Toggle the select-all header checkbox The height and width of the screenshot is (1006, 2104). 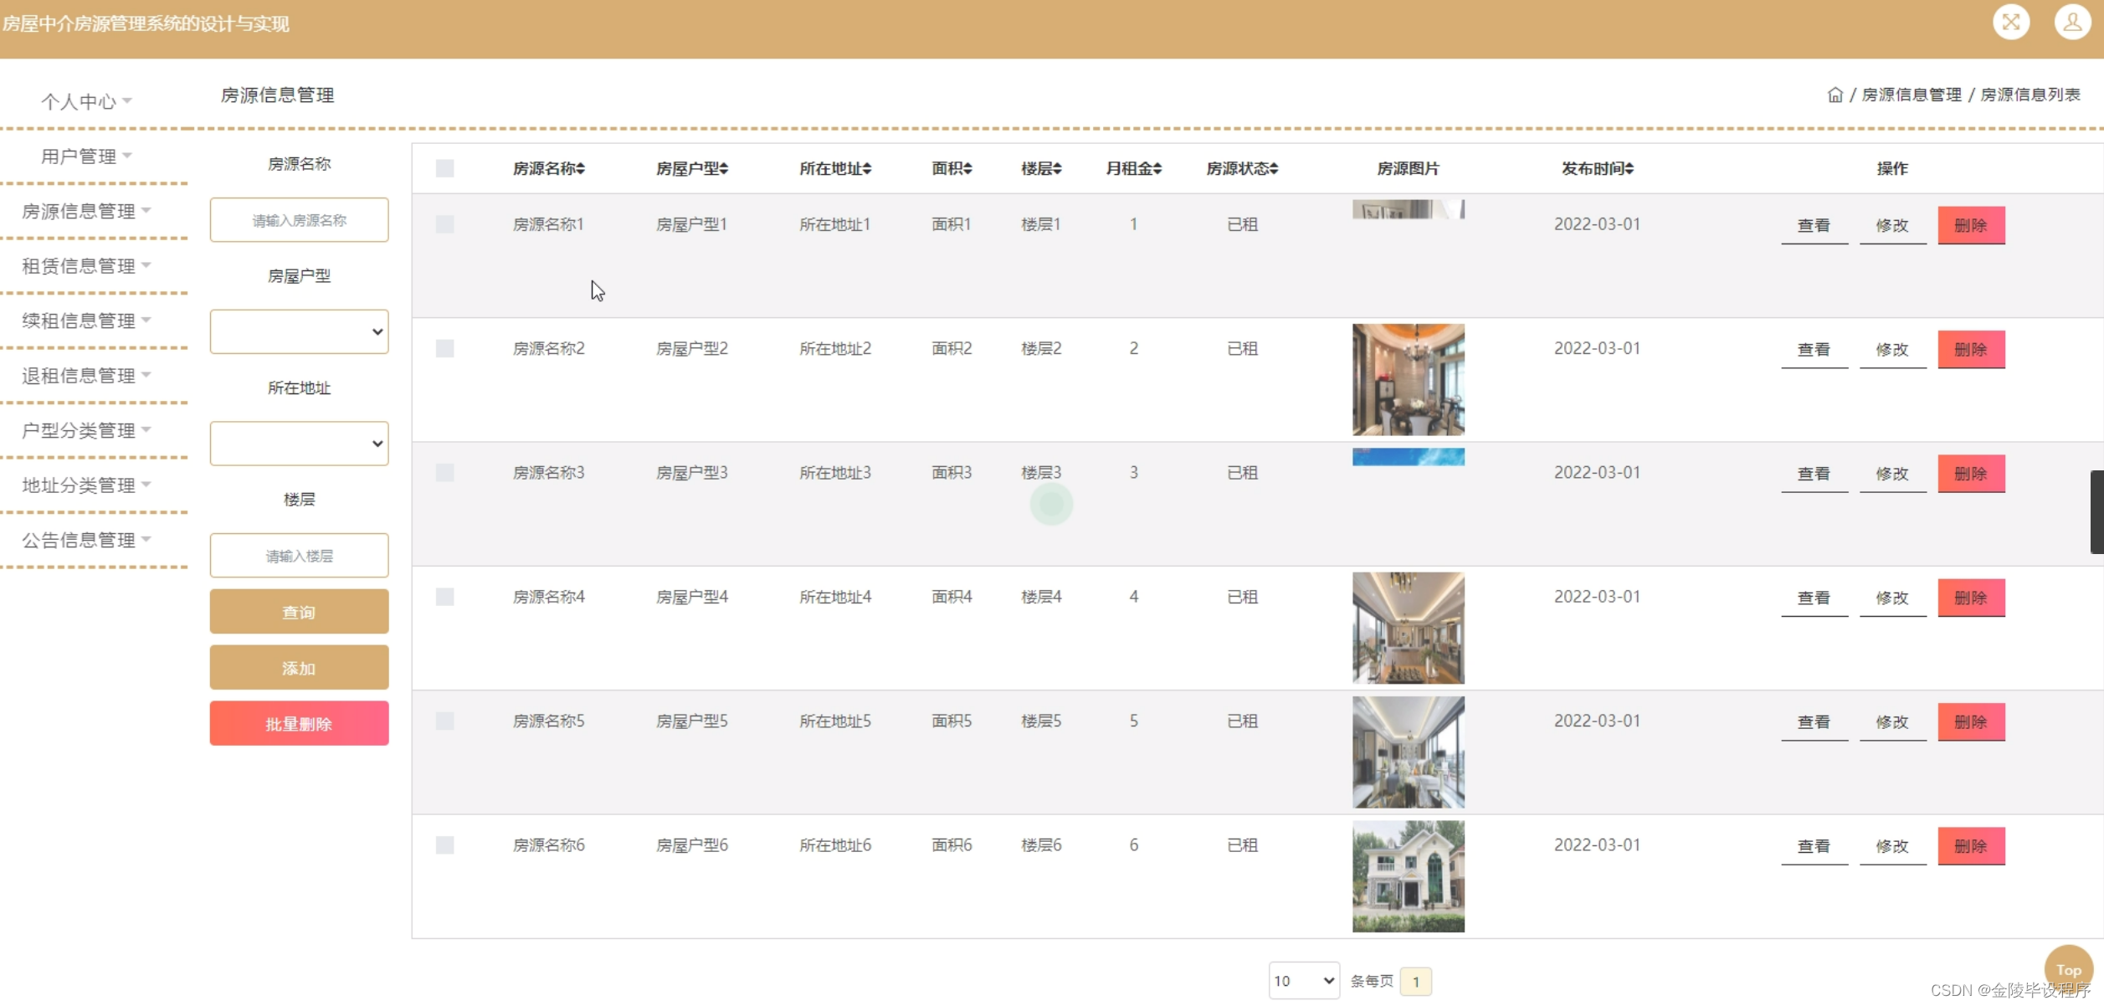(x=445, y=169)
